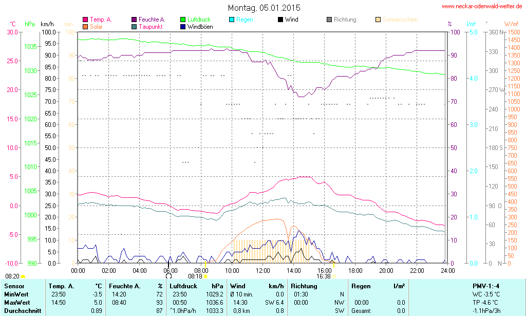Click the dark blue Windböen legend square
The height and width of the screenshot is (316, 526).
pos(183,26)
